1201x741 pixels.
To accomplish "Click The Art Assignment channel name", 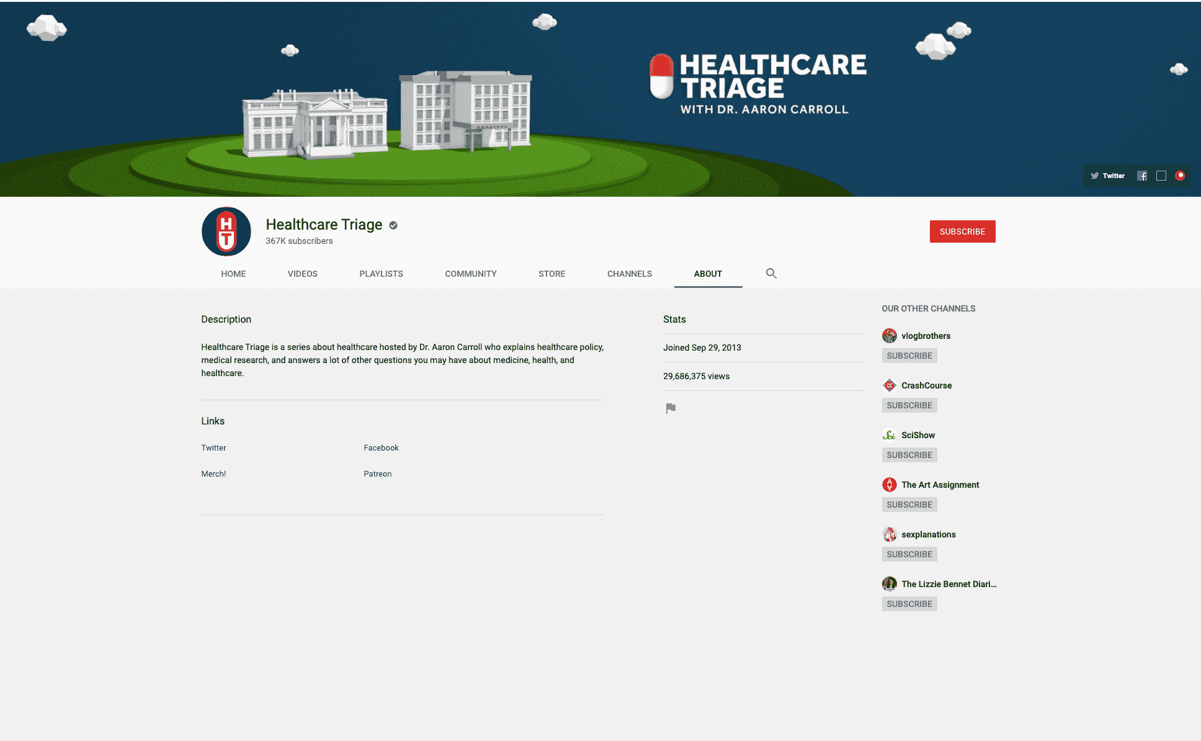I will (940, 485).
